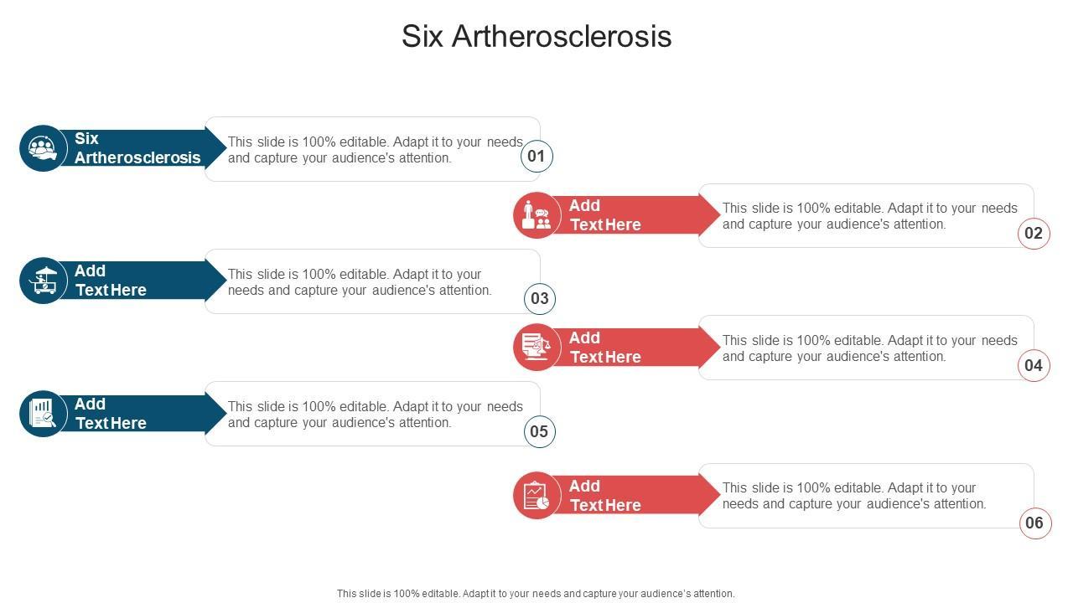Select the description text box numbered 05

click(x=375, y=415)
